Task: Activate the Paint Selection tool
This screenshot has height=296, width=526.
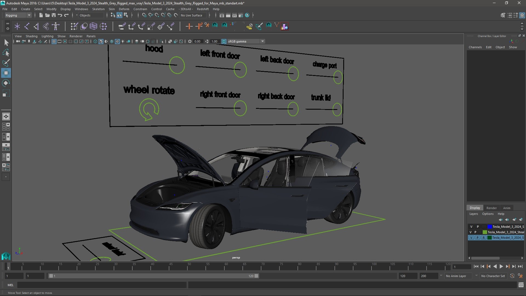Action: 6,63
